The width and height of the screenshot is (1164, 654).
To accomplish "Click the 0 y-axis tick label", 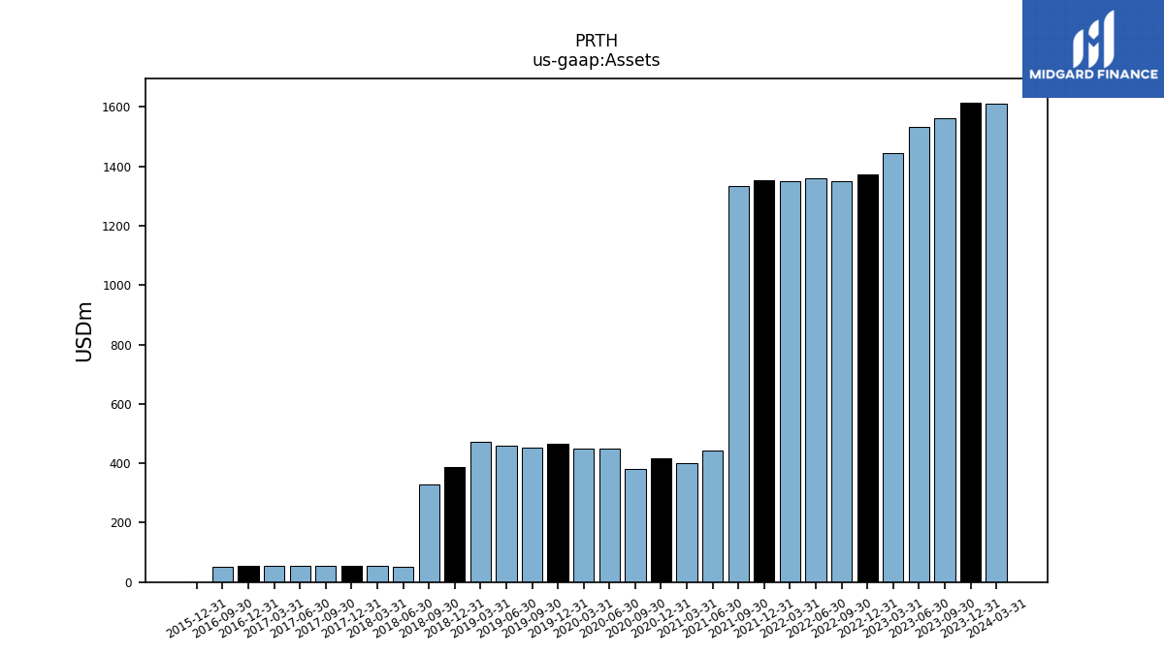I will click(x=128, y=583).
